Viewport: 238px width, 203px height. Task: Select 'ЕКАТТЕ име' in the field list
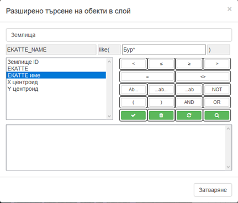click(x=56, y=75)
